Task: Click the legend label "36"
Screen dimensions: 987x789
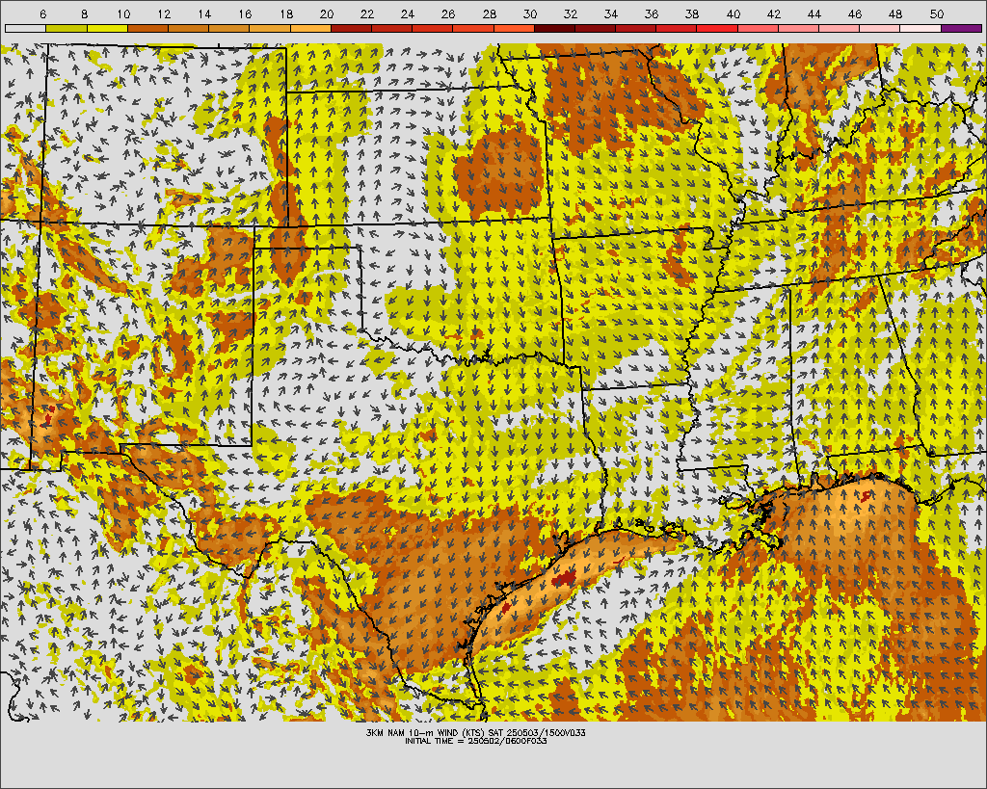Action: point(652,13)
